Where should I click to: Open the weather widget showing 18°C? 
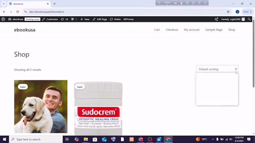(x=201, y=139)
